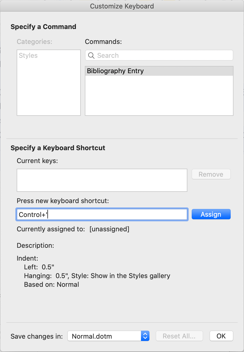Screen dimensions: 244x352
Task: Focus the Commands search field
Action: 161,55
